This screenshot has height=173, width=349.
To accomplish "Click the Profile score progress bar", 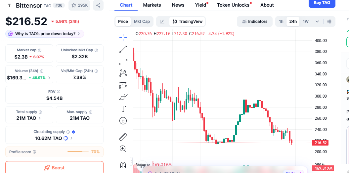I will (79, 152).
